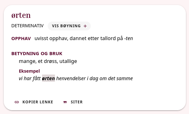This screenshot has height=114, width=189.
Task: Click the headword ørten title
Action: (21, 15)
